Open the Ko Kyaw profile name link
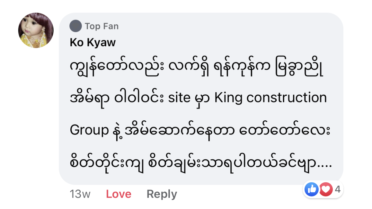Viewport: 372px width, 209px height. click(x=93, y=42)
